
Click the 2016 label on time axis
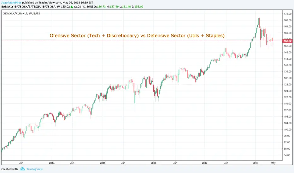(x=153, y=163)
